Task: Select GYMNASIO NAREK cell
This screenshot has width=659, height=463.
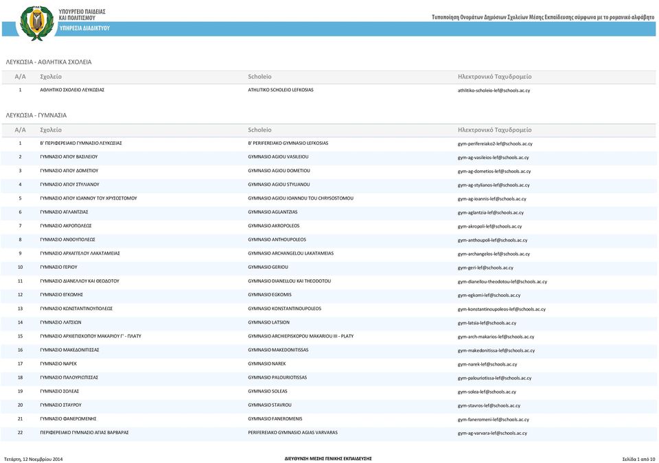Action: point(266,364)
